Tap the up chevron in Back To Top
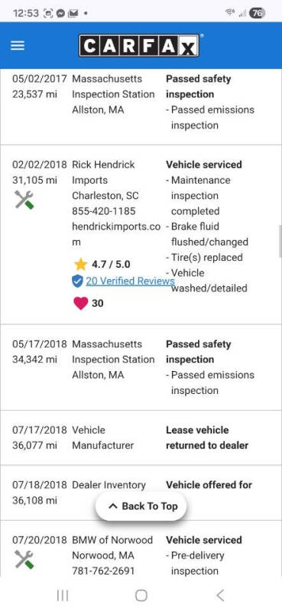 click(x=113, y=506)
